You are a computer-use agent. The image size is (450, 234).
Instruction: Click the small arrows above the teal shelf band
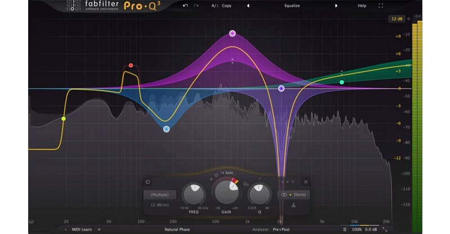pos(342,72)
